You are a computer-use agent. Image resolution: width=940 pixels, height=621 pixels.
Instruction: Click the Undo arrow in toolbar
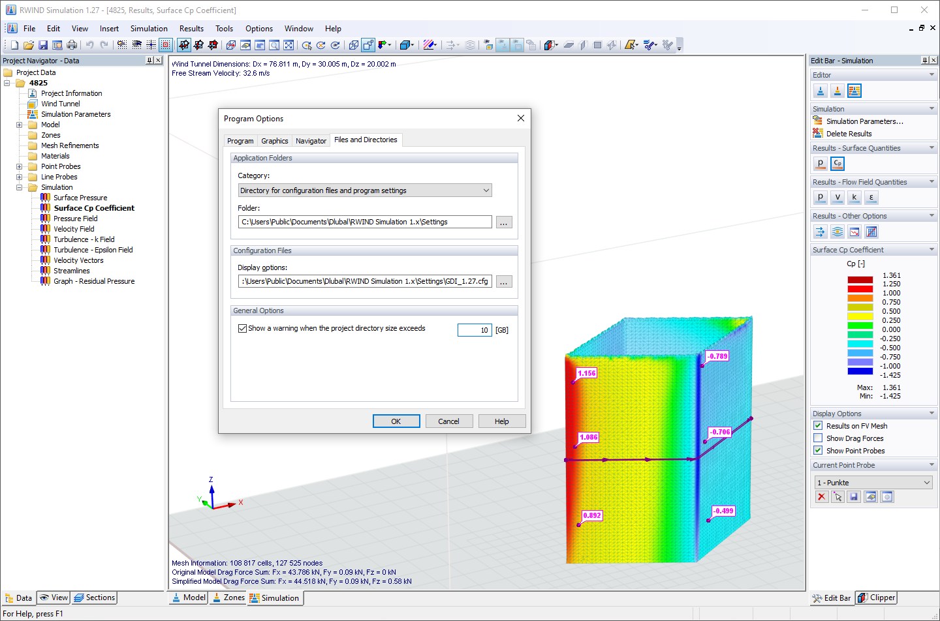[89, 45]
